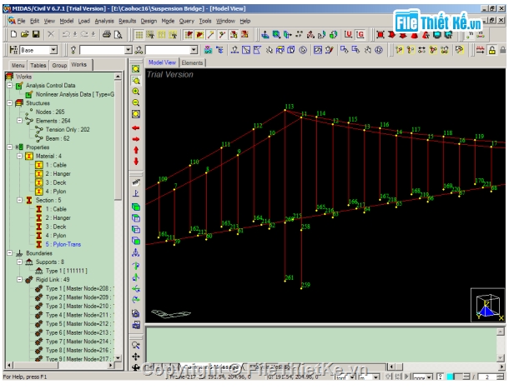Open Print Preview icon
Viewport: 509px width, 389px height.
118,34
